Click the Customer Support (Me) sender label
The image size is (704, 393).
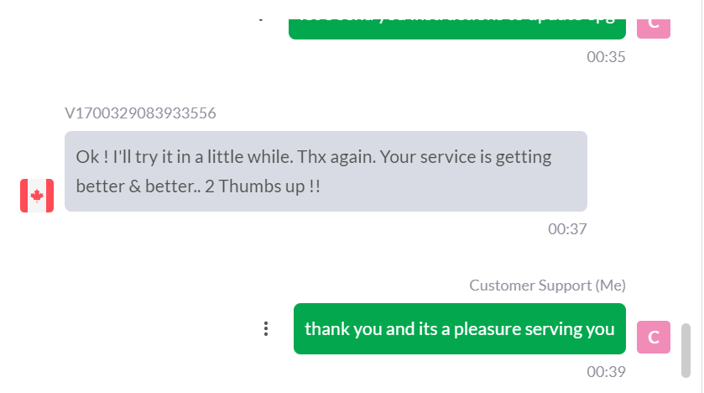(547, 286)
